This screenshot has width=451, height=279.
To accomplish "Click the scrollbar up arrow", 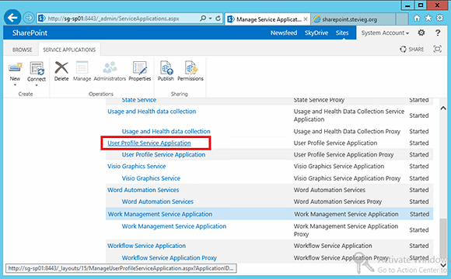I will coord(443,108).
